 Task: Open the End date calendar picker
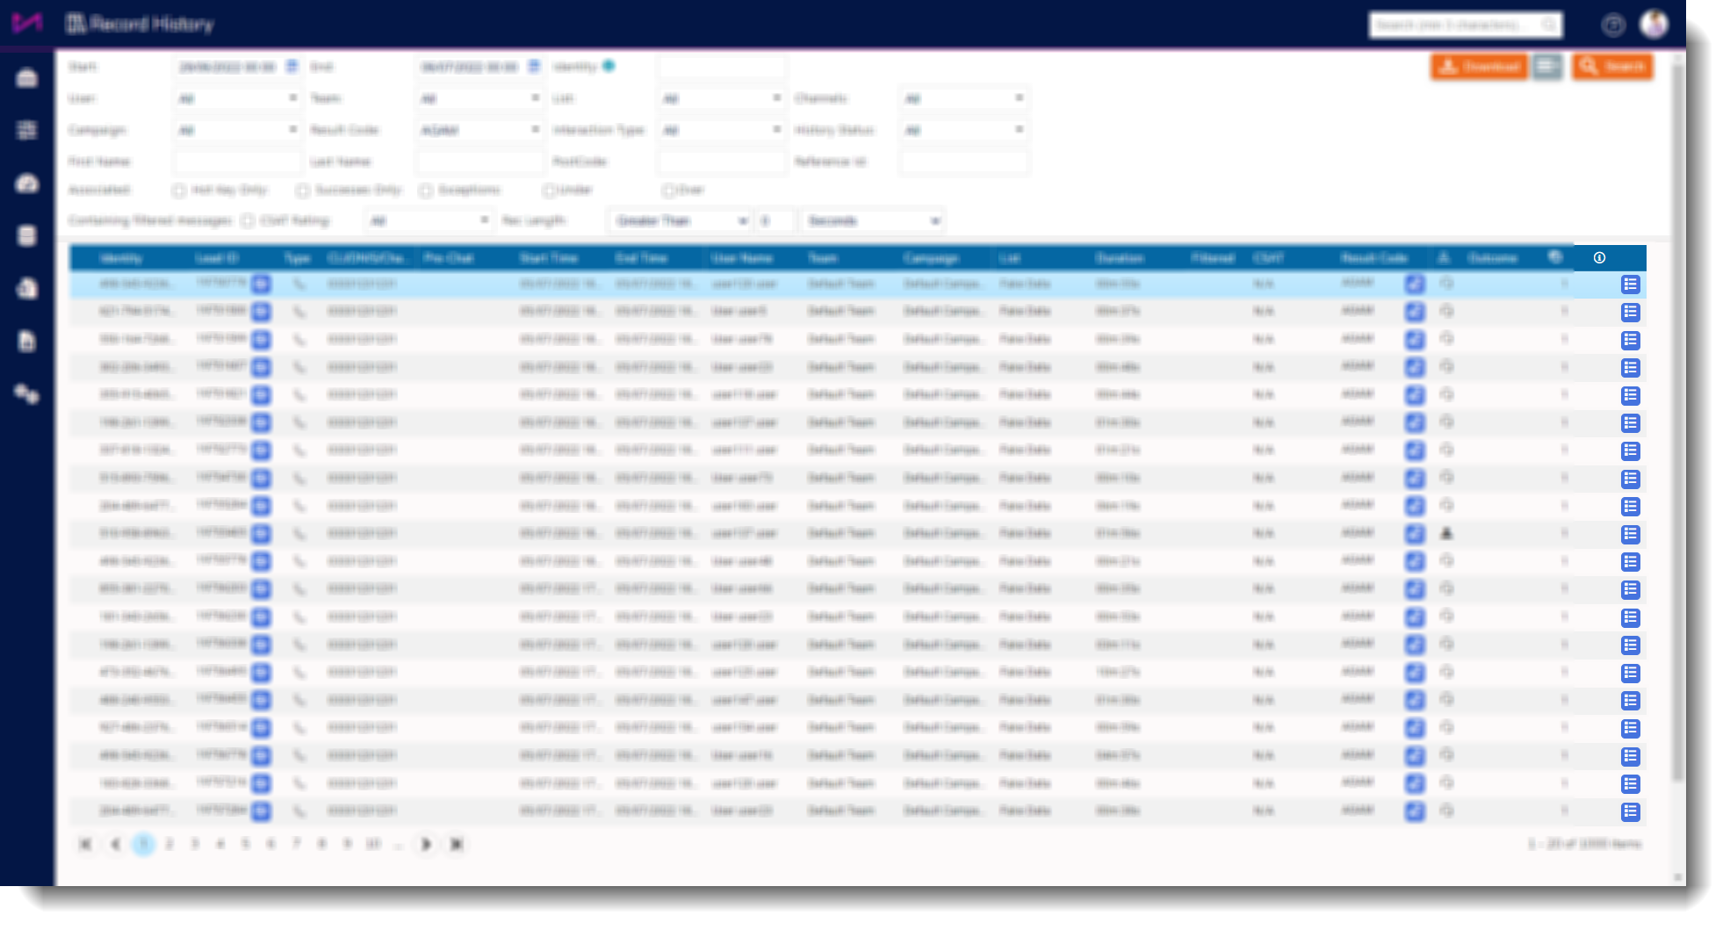[534, 67]
